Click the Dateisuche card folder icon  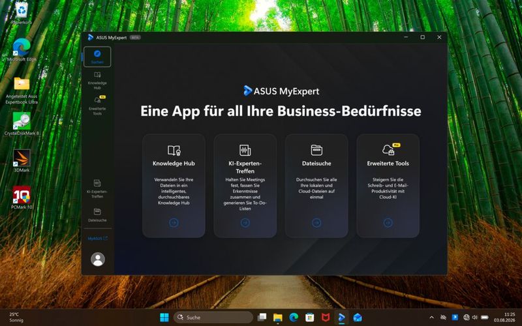tap(316, 150)
